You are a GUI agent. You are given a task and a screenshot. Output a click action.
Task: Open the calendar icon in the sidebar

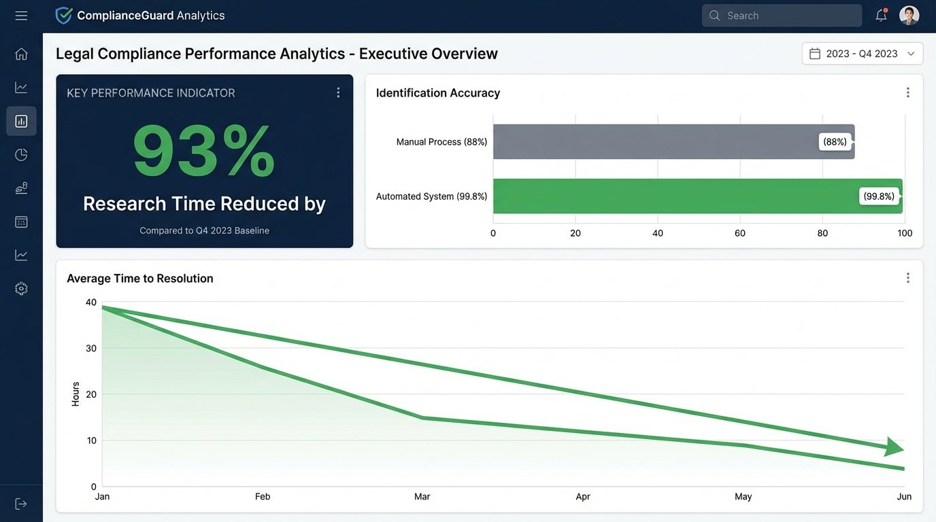[x=21, y=222]
